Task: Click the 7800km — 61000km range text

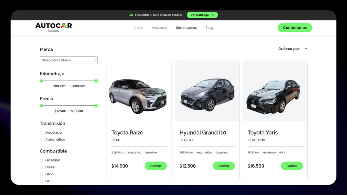Action: point(68,86)
